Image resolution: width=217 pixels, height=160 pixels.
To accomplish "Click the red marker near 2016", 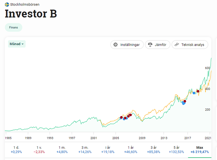I will 185,101.
